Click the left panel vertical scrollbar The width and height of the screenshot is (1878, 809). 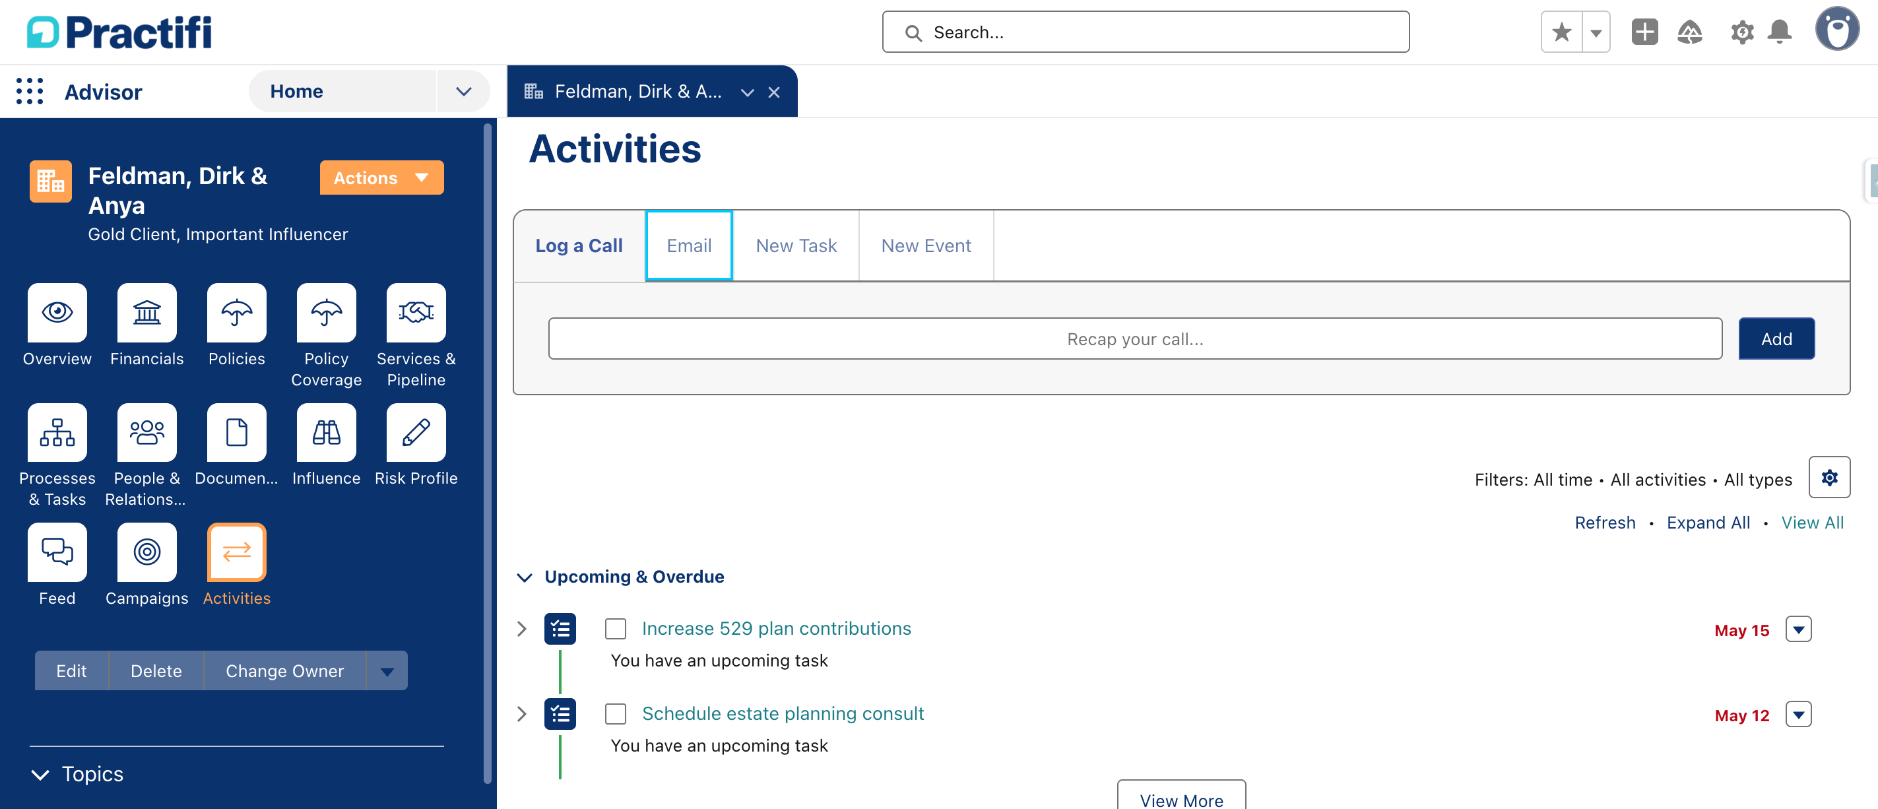488,453
